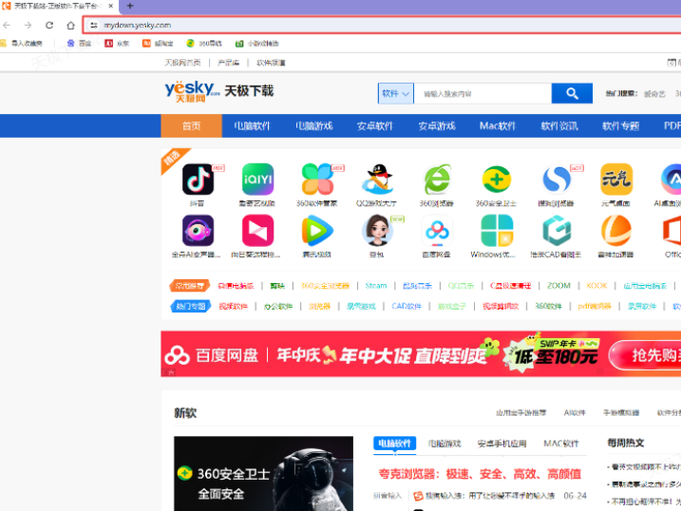Click the CAD软件 topic link
Image resolution: width=681 pixels, height=511 pixels.
407,306
